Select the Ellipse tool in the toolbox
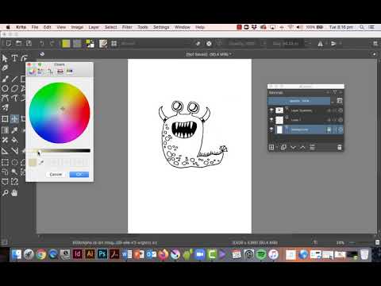This screenshot has width=381, height=286. tap(5, 88)
